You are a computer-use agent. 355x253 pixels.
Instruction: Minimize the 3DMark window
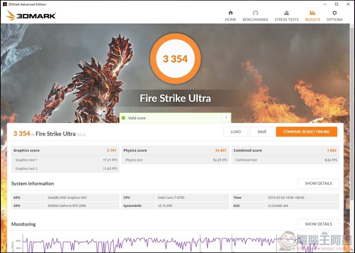tap(325, 4)
